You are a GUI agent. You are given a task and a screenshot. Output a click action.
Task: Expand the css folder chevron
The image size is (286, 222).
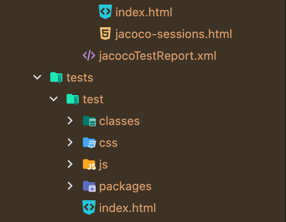[x=70, y=143]
